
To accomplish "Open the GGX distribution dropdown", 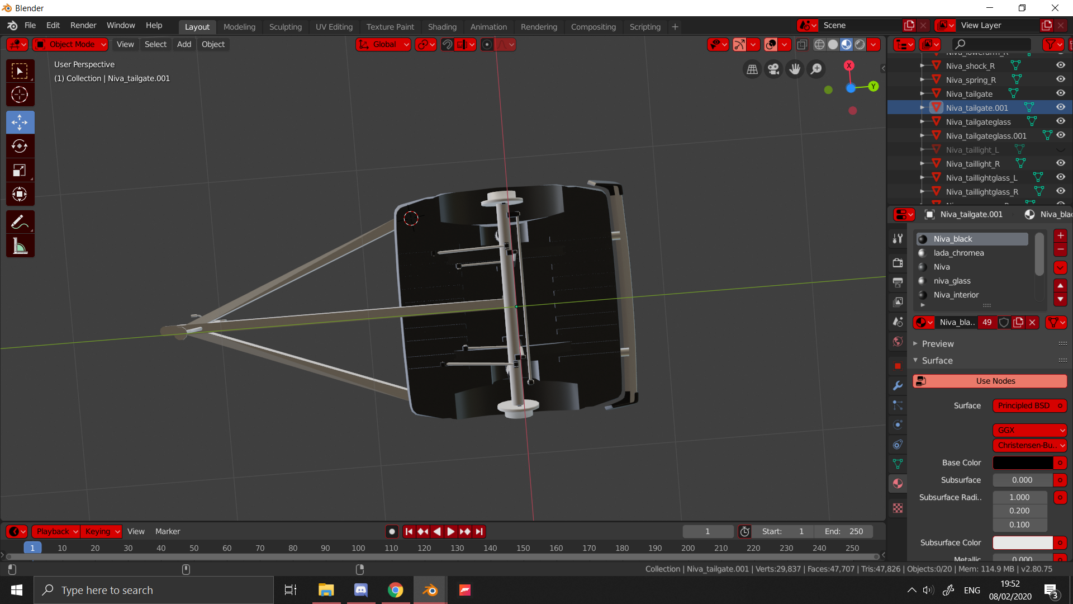I will [1029, 430].
